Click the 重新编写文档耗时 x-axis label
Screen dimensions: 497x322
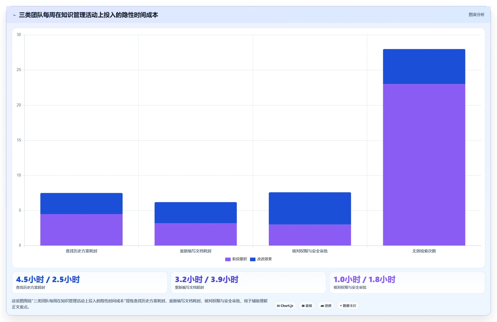click(x=196, y=251)
